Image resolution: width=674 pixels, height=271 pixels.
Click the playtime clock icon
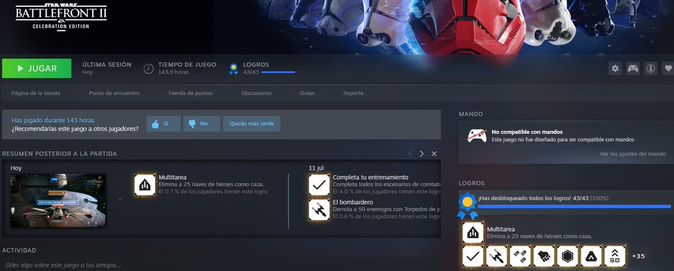coord(148,68)
